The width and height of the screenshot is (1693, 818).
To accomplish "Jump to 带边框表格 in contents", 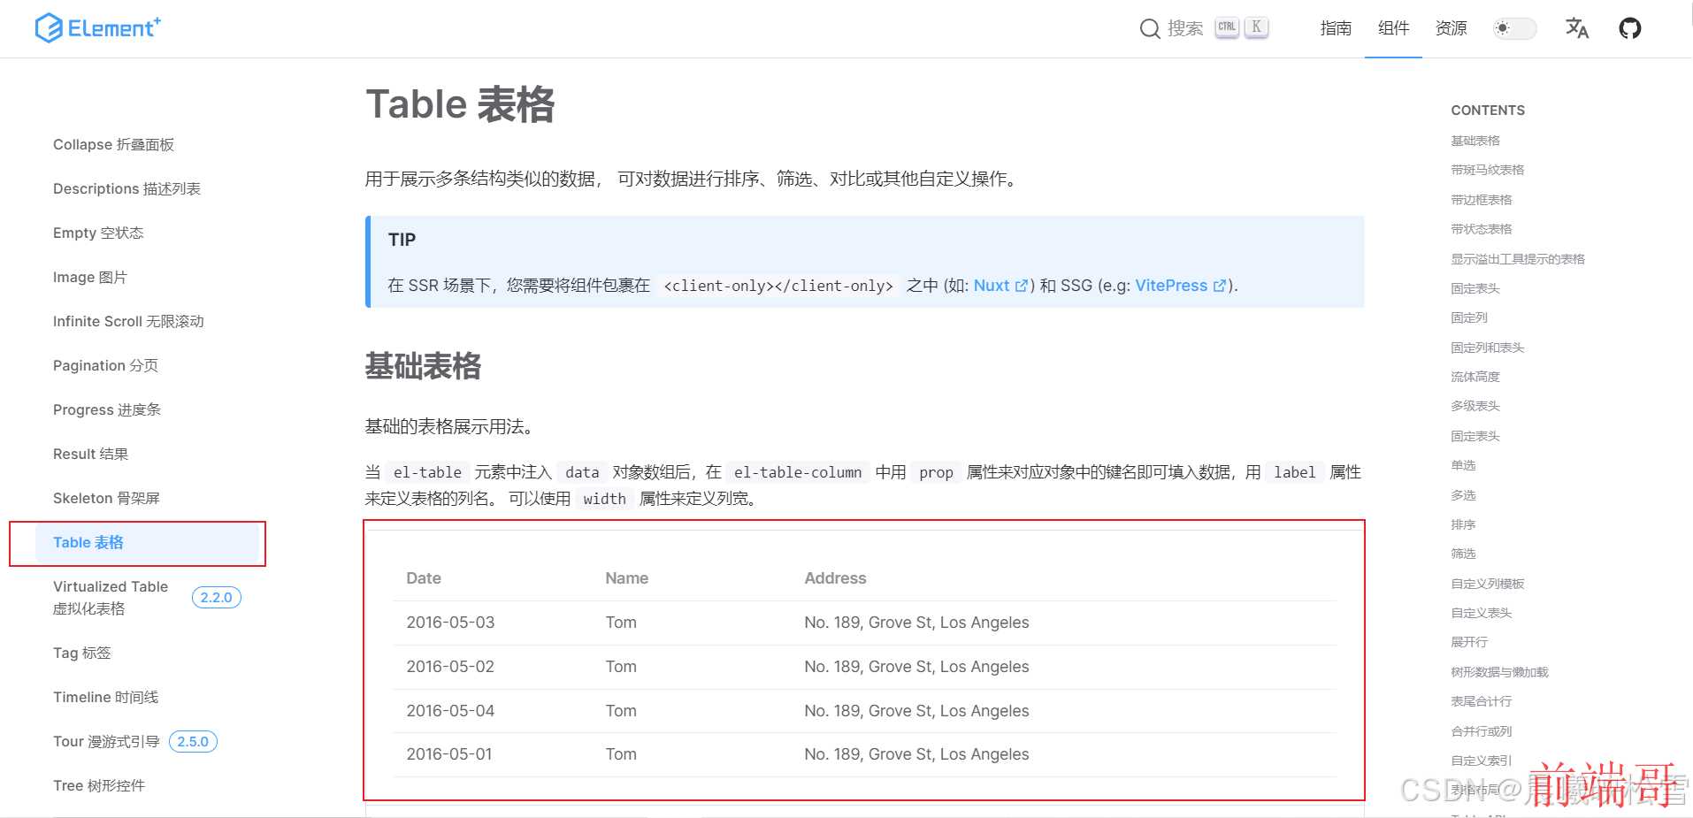I will 1482,200.
